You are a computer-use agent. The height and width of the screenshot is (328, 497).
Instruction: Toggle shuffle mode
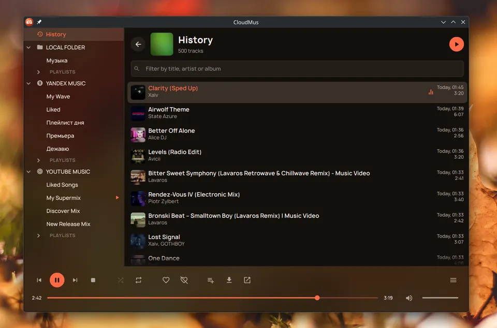[x=121, y=280]
